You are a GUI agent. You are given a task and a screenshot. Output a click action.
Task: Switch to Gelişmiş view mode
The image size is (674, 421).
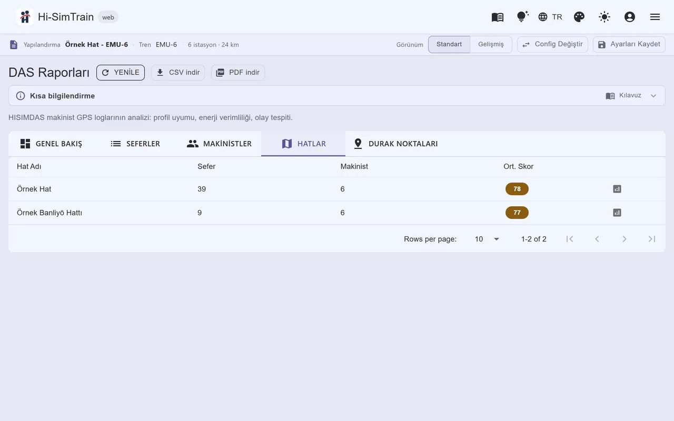point(491,44)
